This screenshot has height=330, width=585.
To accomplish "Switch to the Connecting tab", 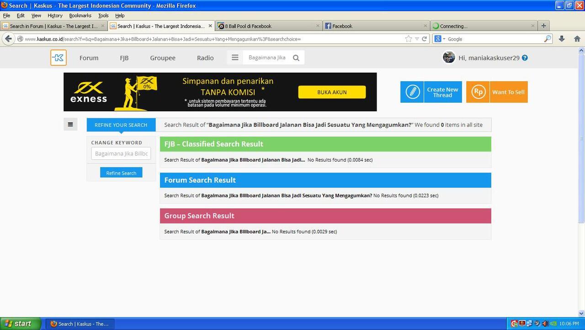I will point(484,26).
